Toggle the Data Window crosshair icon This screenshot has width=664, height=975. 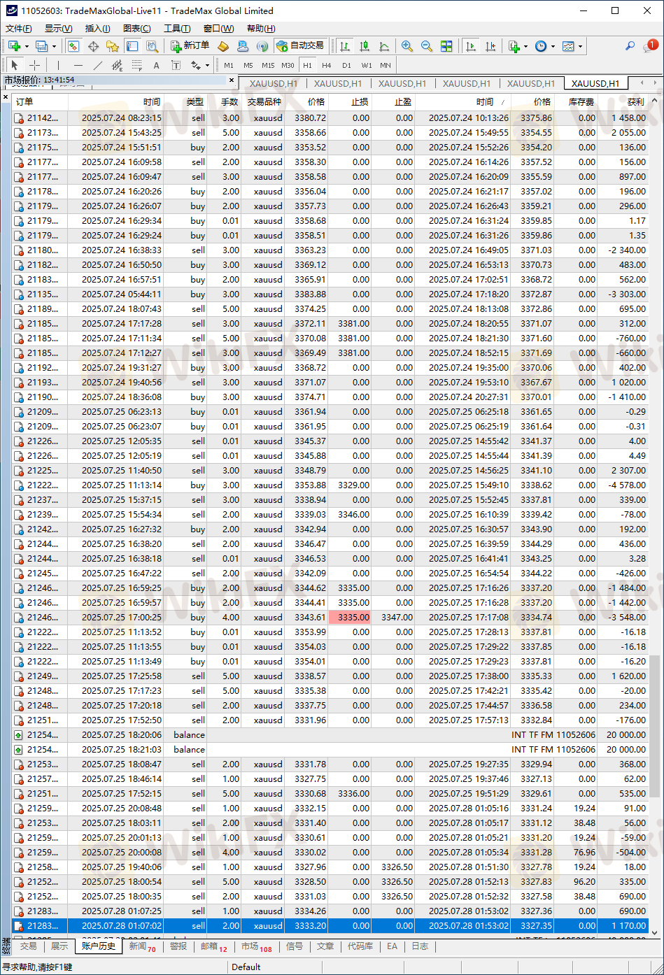click(93, 46)
